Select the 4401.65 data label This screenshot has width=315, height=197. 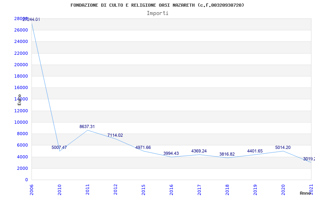[255, 151]
